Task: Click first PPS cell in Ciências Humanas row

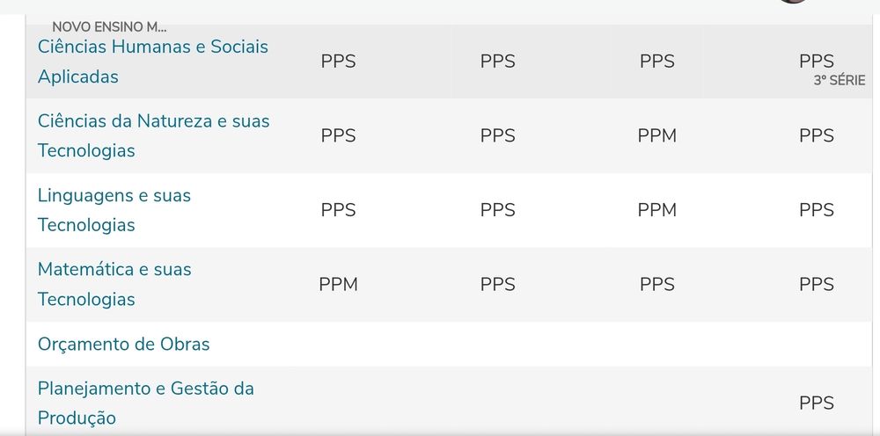Action: point(338,61)
